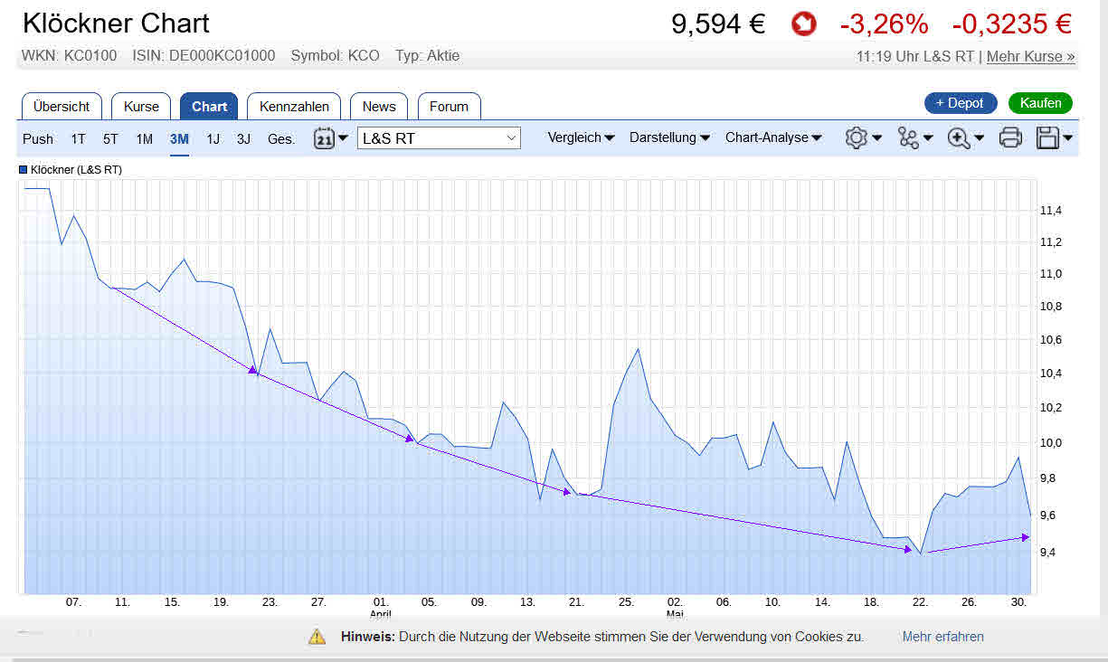Click the red price-down indicator icon
1108x662 pixels.
click(803, 24)
